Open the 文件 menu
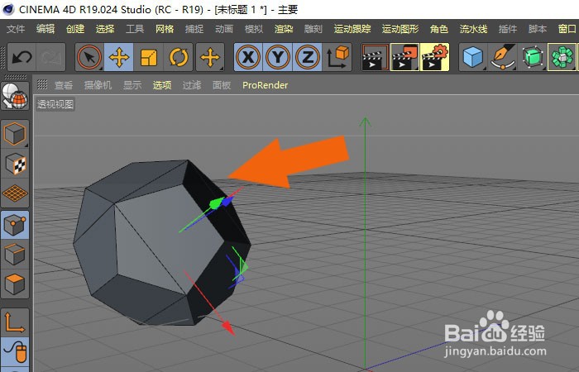The width and height of the screenshot is (579, 372). pyautogui.click(x=16, y=29)
